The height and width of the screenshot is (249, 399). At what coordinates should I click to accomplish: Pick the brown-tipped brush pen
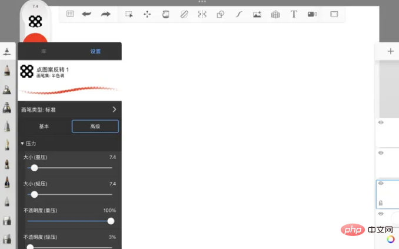(x=7, y=164)
